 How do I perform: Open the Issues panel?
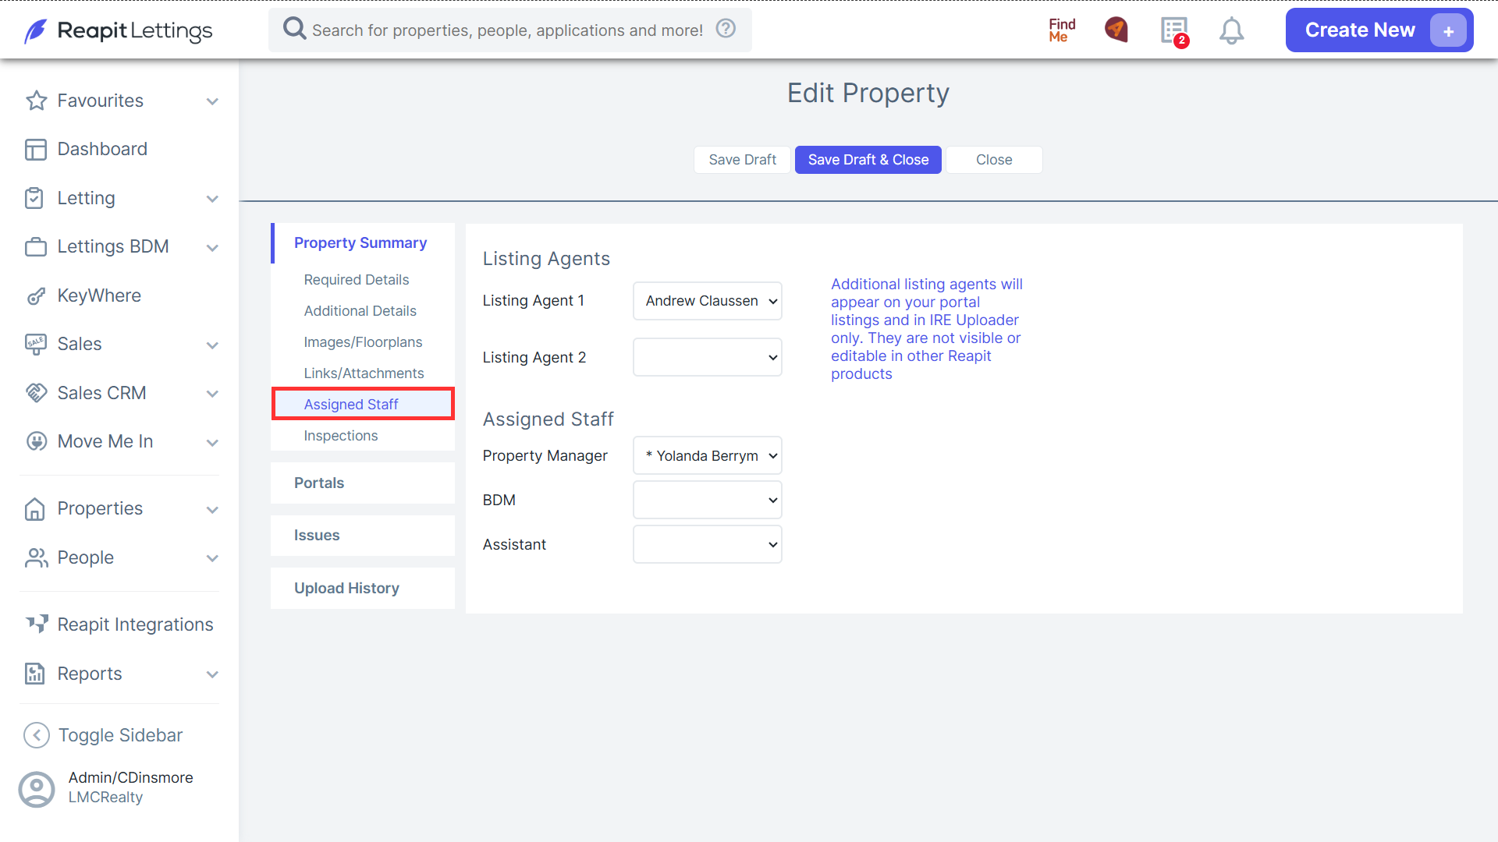tap(362, 535)
